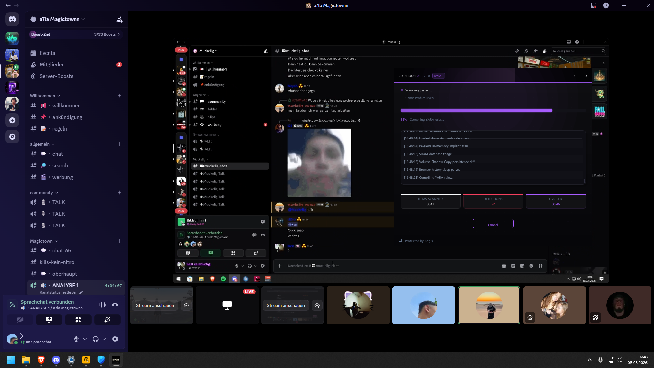Image resolution: width=654 pixels, height=368 pixels.
Task: Click scan progress bar in streamed window
Action: click(x=493, y=111)
